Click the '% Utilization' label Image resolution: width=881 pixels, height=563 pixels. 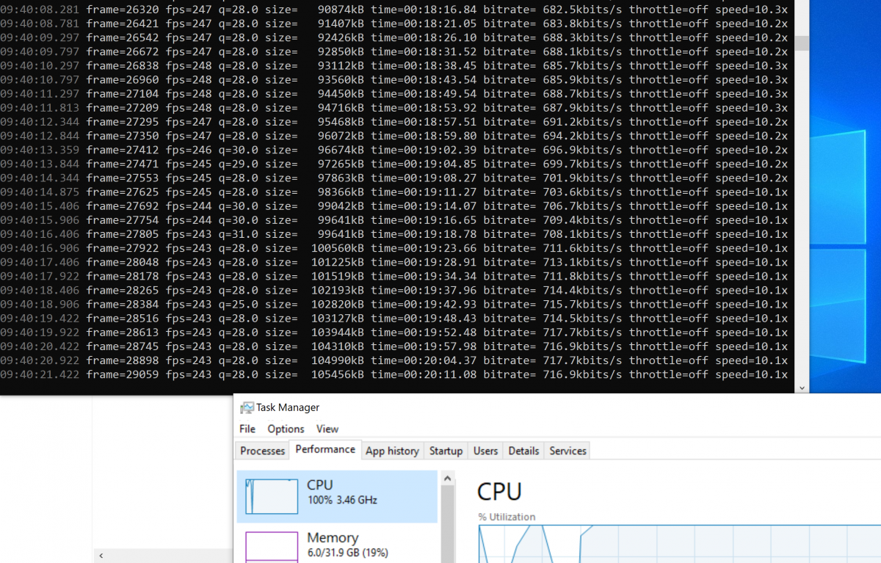[x=507, y=517]
